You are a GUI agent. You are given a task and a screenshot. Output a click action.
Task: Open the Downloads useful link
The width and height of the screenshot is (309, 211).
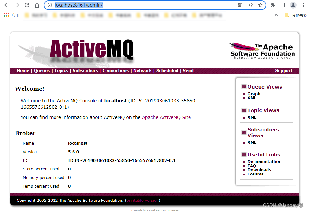[x=259, y=170]
